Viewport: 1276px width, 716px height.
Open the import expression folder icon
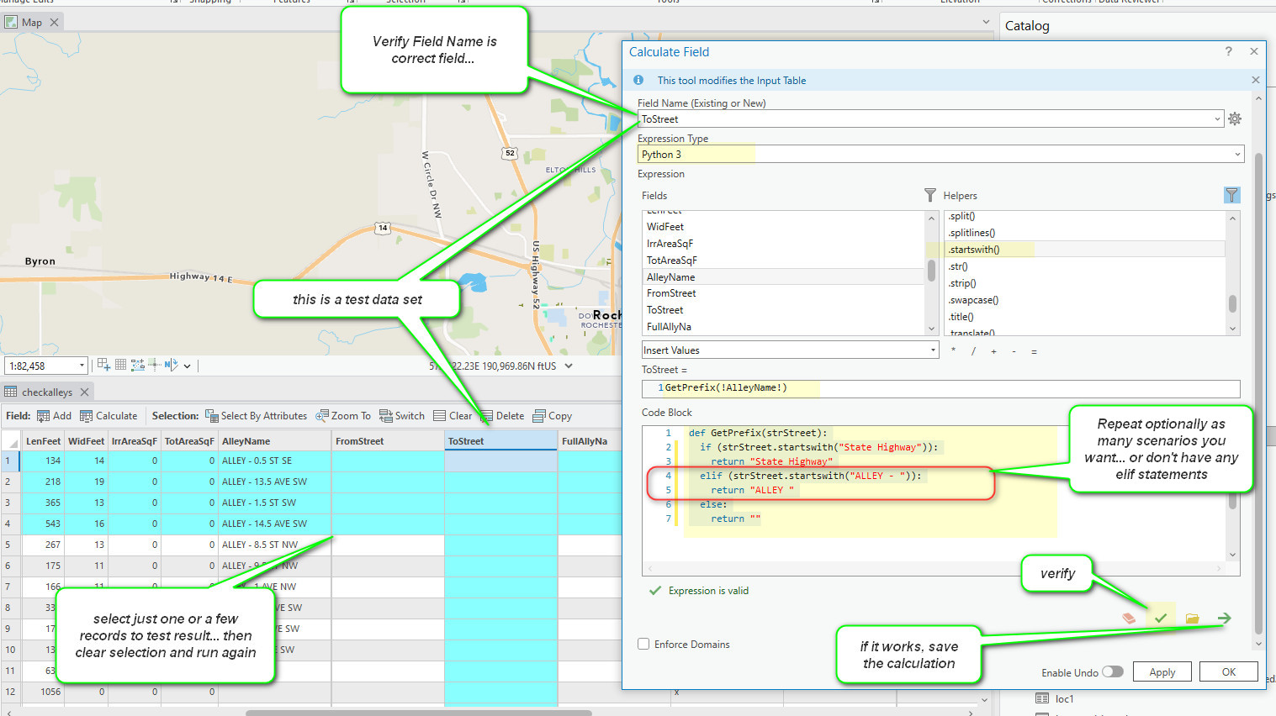[1192, 619]
